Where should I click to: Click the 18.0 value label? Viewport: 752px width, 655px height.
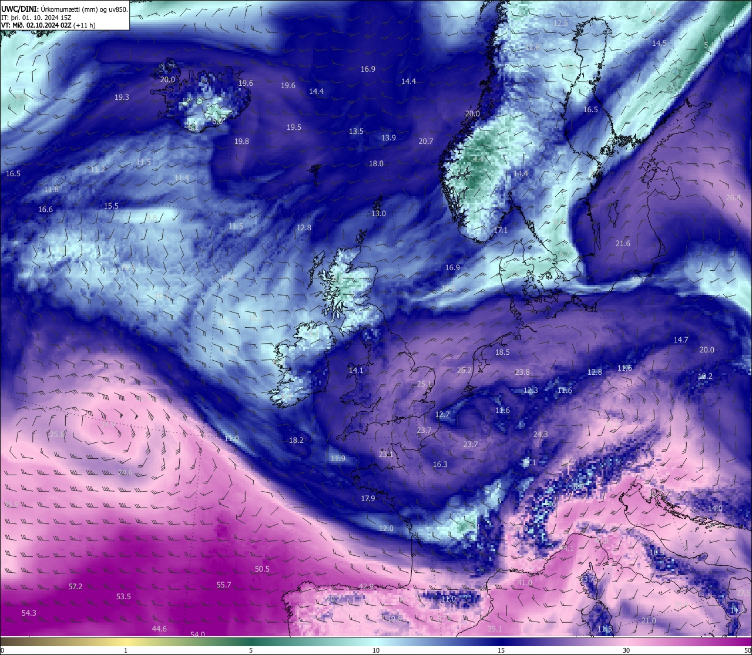[376, 163]
